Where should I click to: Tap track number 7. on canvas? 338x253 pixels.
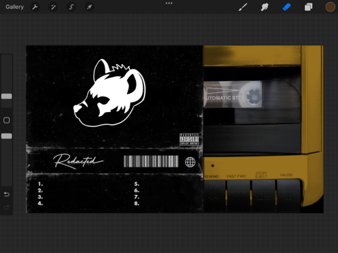[137, 197]
